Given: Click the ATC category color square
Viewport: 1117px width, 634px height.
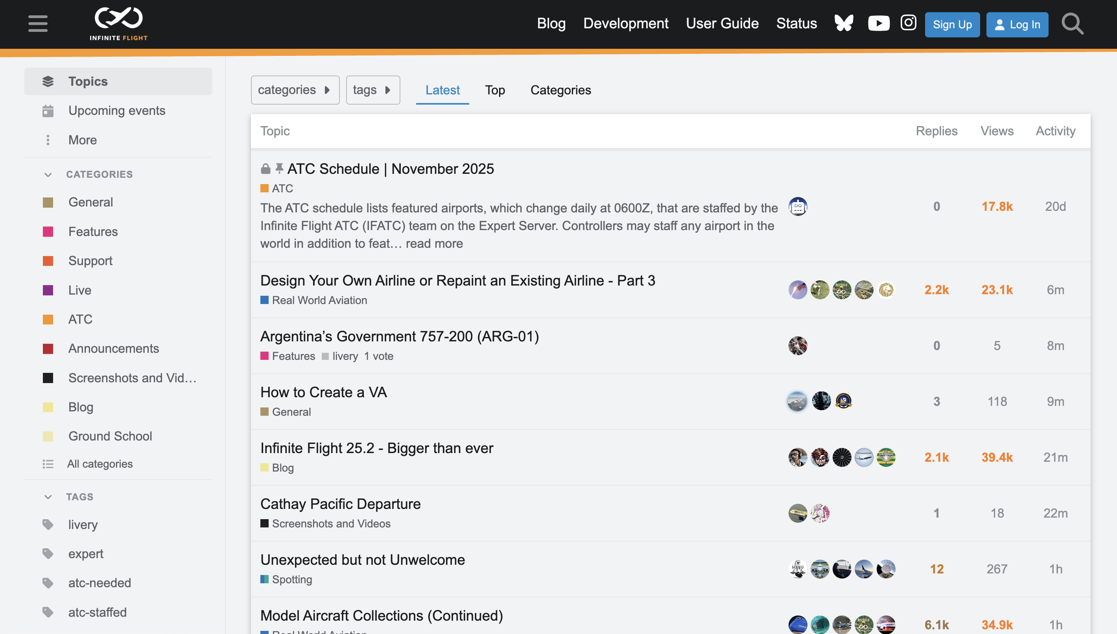Looking at the screenshot, I should (48, 319).
